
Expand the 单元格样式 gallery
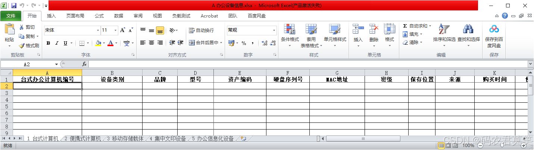[335, 36]
